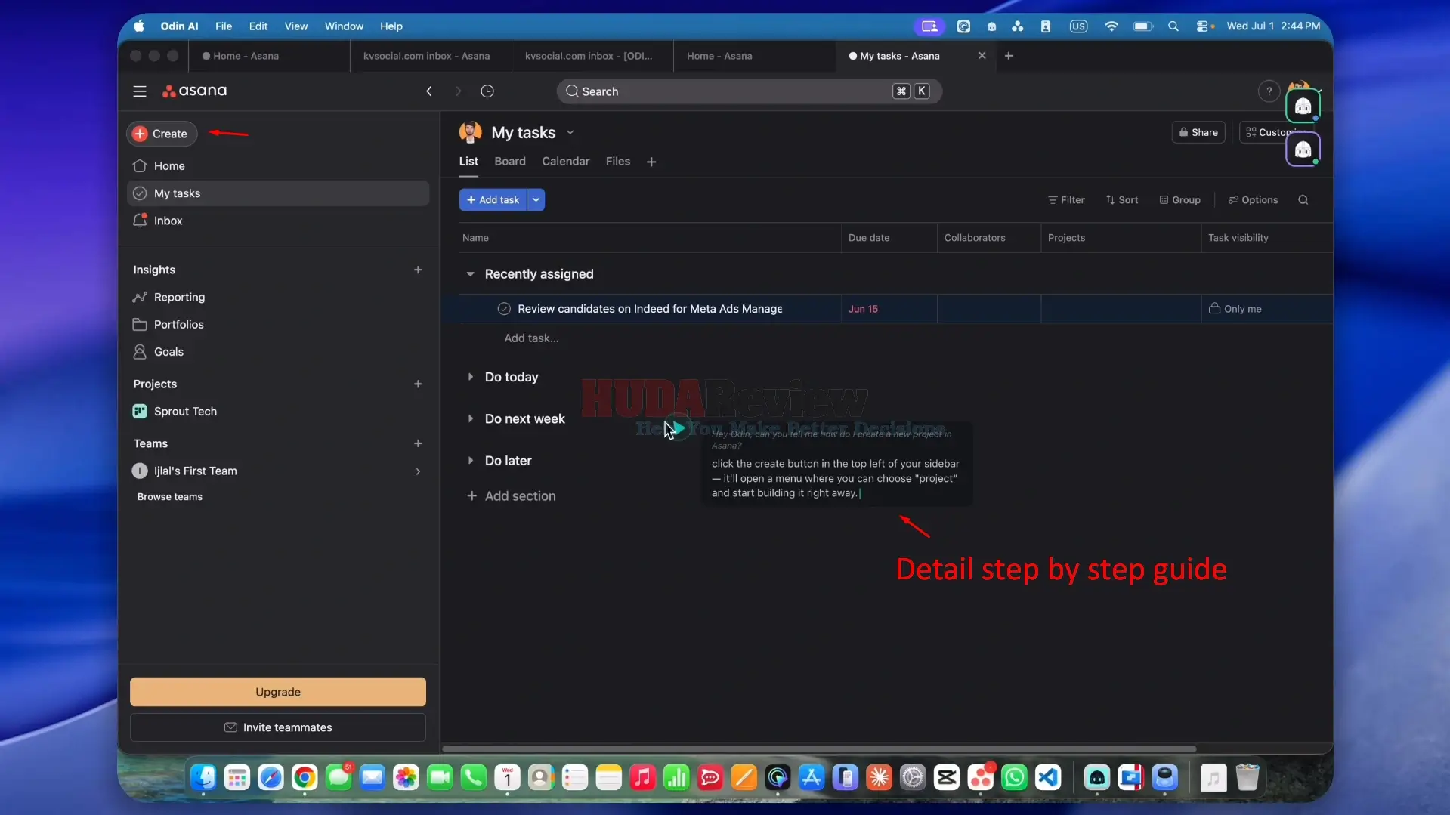Add a new Insights item
The image size is (1450, 815).
[x=418, y=270]
